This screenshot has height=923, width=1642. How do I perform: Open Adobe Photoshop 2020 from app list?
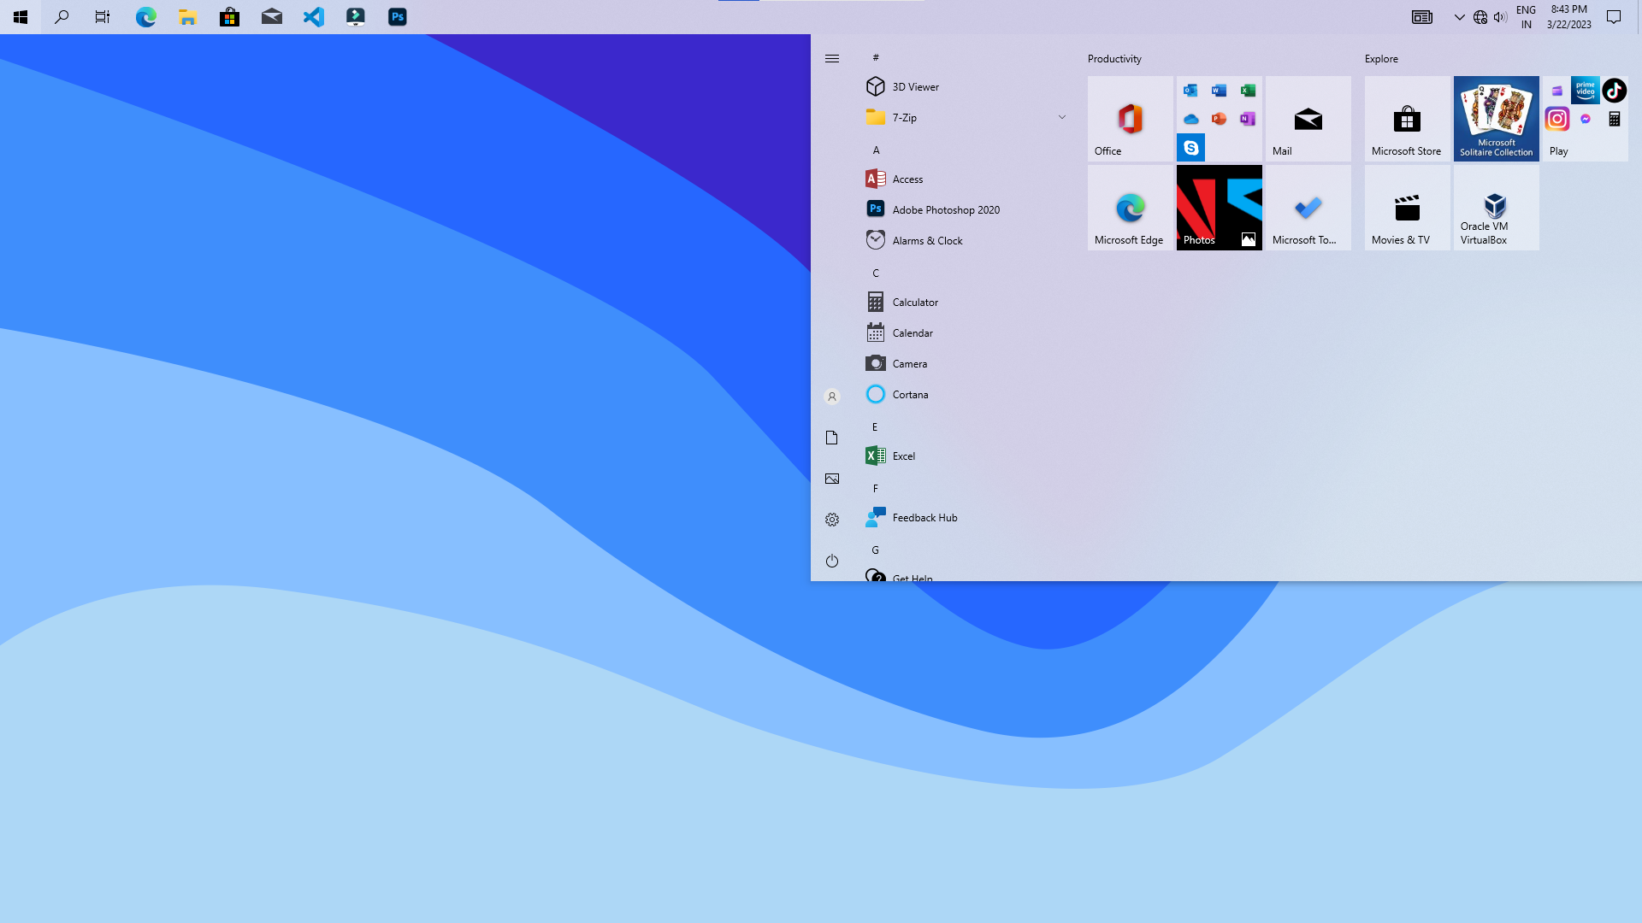(945, 209)
